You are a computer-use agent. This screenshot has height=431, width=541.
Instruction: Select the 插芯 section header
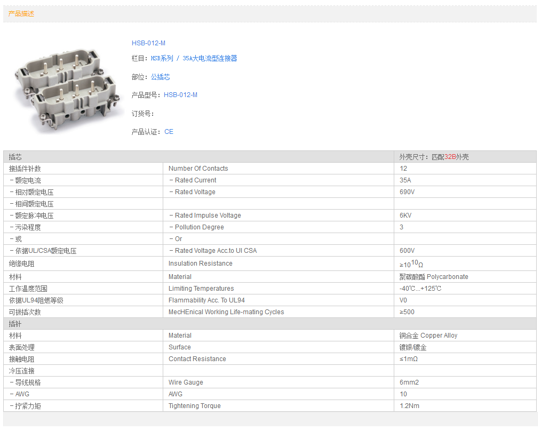(15, 157)
